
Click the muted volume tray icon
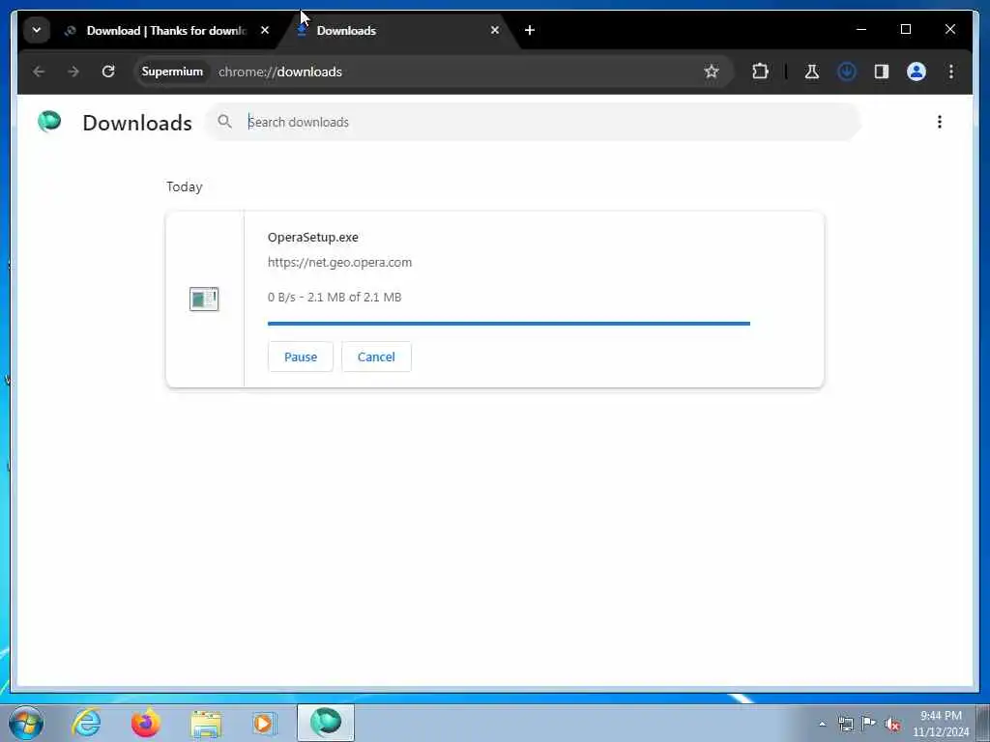click(x=892, y=725)
